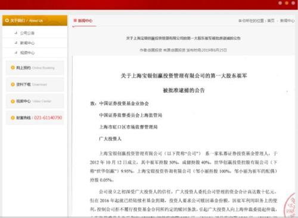Click the arrow icon before 公司公告
This screenshot has height=218, width=298.
pos(16,33)
